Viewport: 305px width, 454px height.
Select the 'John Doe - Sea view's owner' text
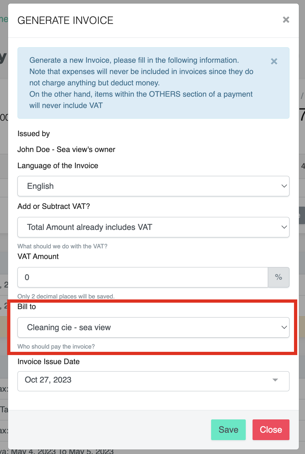(66, 149)
